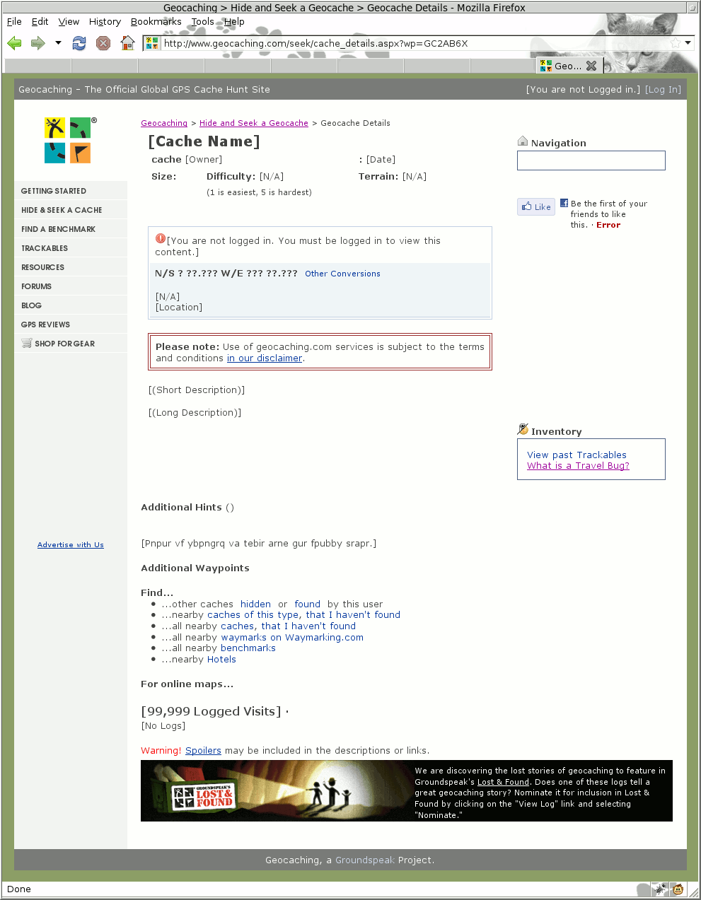Close the Geocaching browser tab

(591, 66)
